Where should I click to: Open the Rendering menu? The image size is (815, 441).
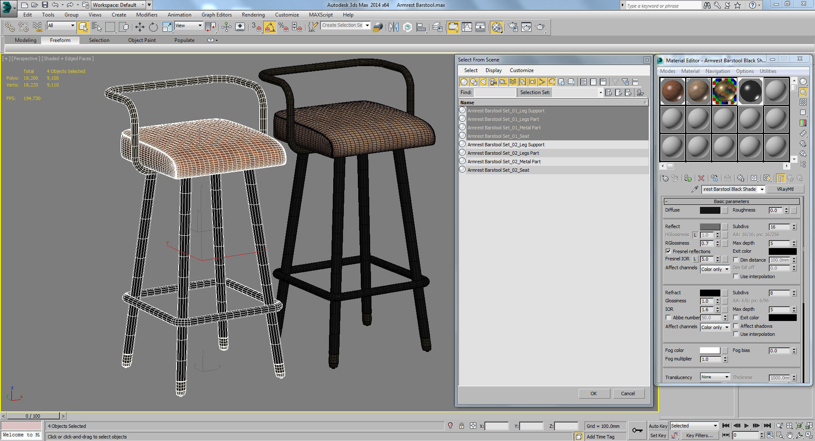tap(253, 15)
